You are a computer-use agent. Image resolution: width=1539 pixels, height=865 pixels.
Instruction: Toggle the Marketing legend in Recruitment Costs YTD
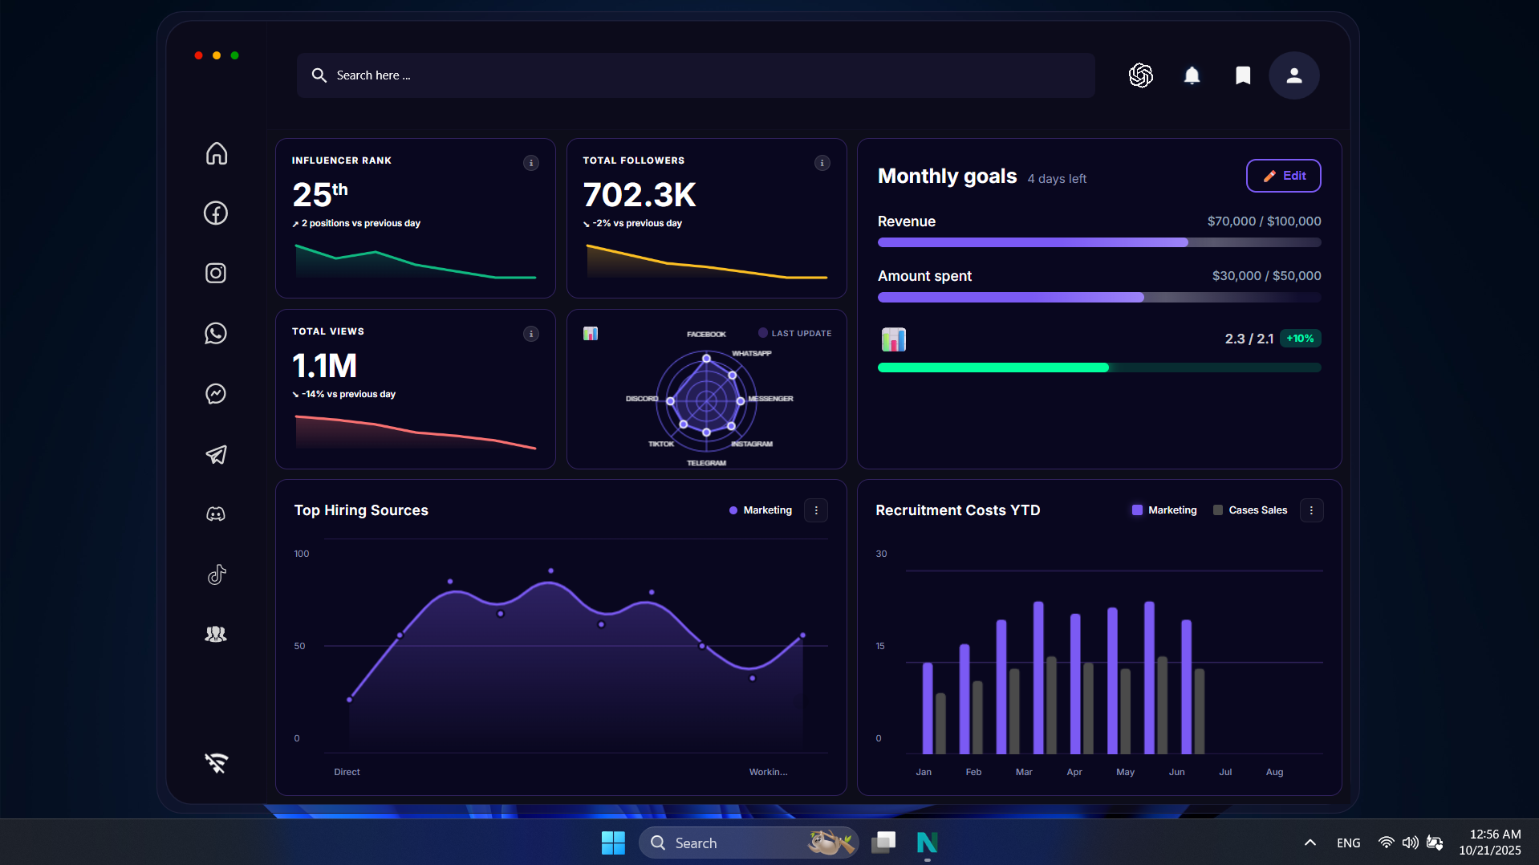tap(1163, 510)
